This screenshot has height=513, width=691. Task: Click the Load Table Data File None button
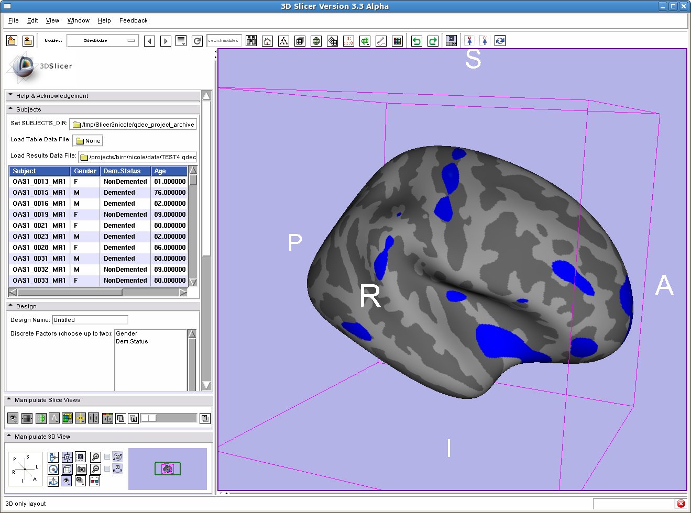(87, 141)
